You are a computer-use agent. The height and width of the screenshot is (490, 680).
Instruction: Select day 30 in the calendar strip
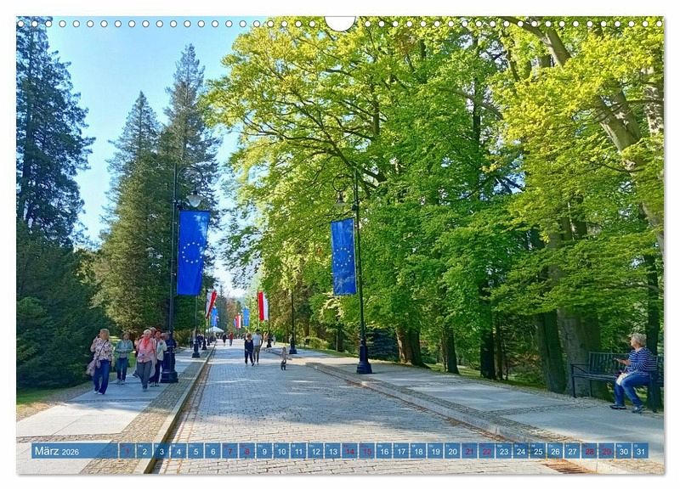(624, 451)
